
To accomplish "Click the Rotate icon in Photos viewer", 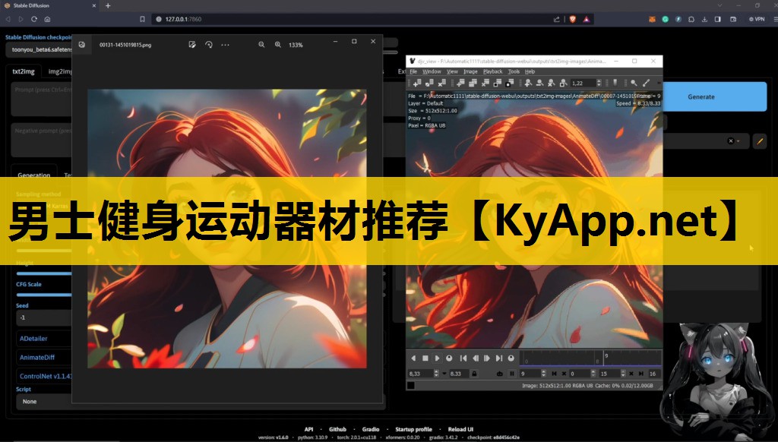I will (x=209, y=45).
